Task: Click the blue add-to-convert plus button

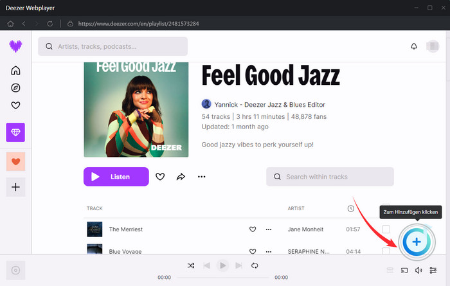Action: (x=417, y=242)
